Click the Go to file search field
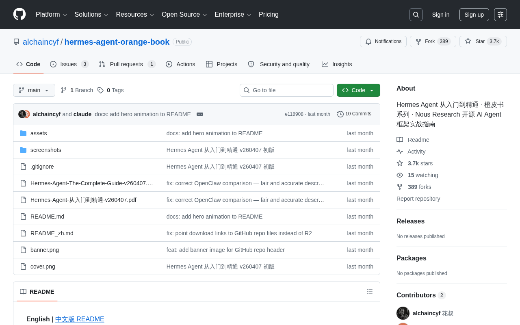520x325 pixels. [286, 90]
